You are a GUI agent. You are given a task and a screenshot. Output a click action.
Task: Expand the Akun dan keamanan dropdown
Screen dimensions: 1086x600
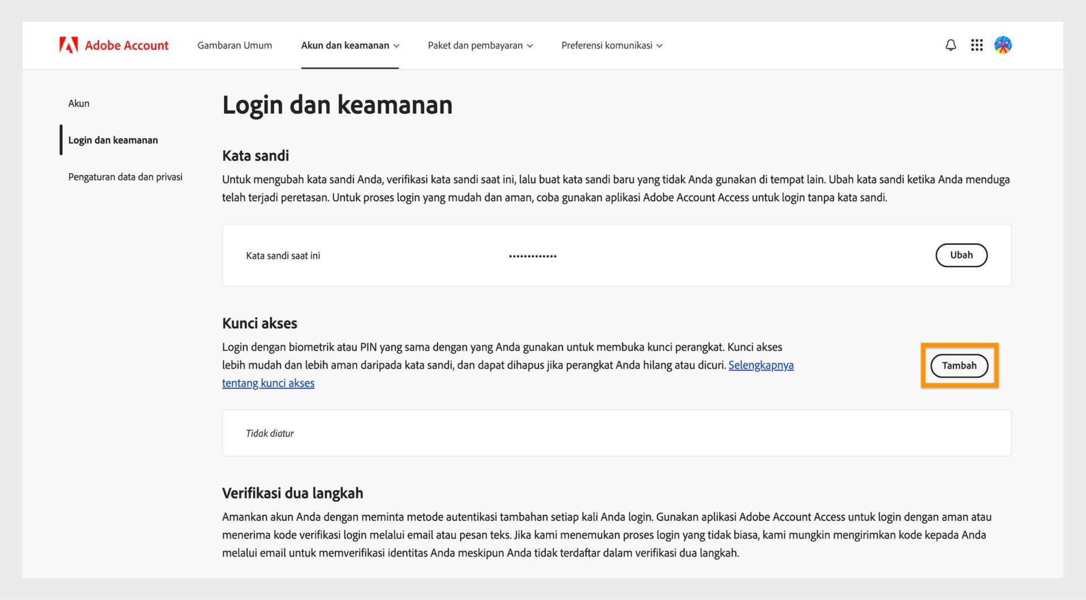(x=350, y=45)
